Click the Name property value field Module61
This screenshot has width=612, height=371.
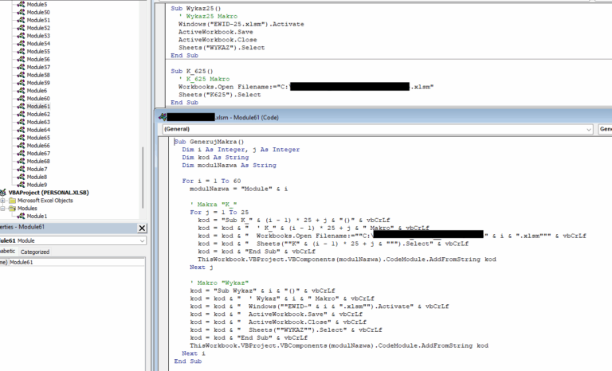pos(48,262)
